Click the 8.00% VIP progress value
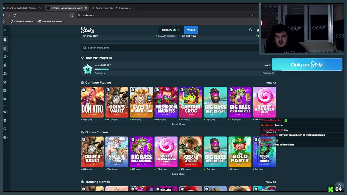This screenshot has width=347, height=195. pos(267,65)
